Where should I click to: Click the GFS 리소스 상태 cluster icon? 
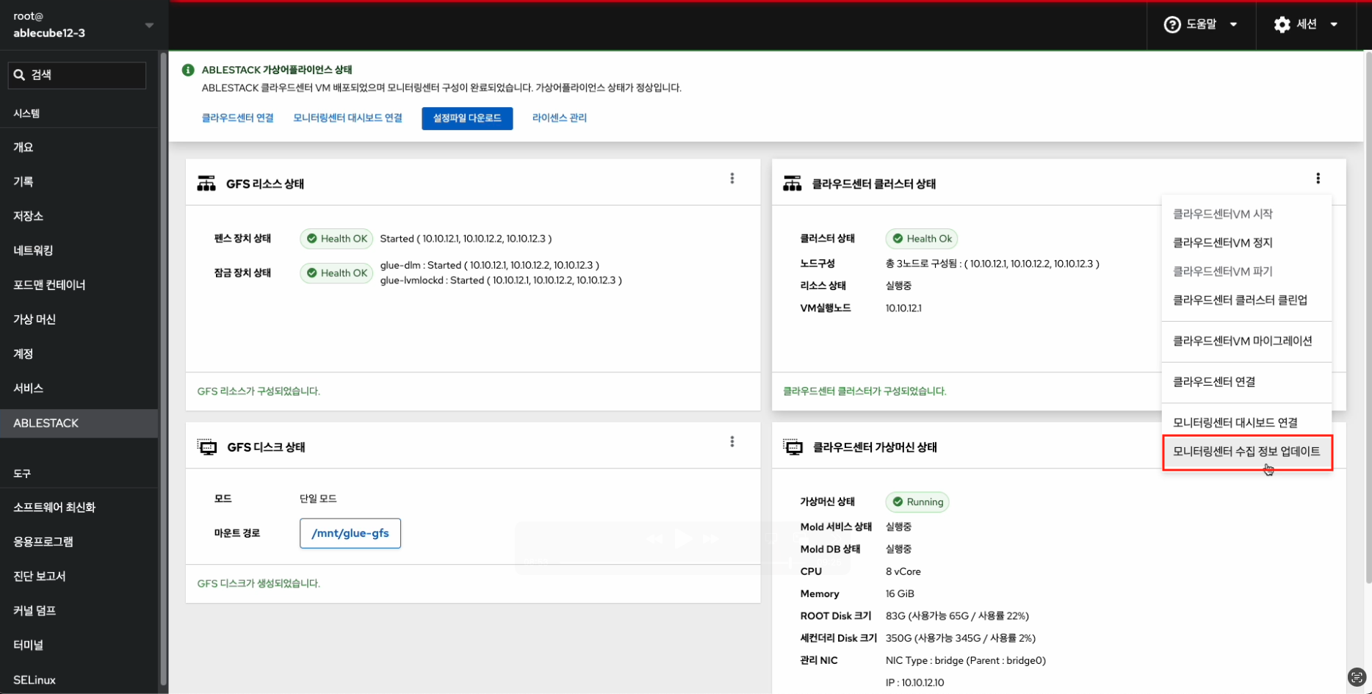click(206, 184)
